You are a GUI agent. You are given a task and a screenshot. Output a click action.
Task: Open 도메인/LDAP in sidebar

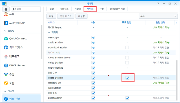[14, 23]
